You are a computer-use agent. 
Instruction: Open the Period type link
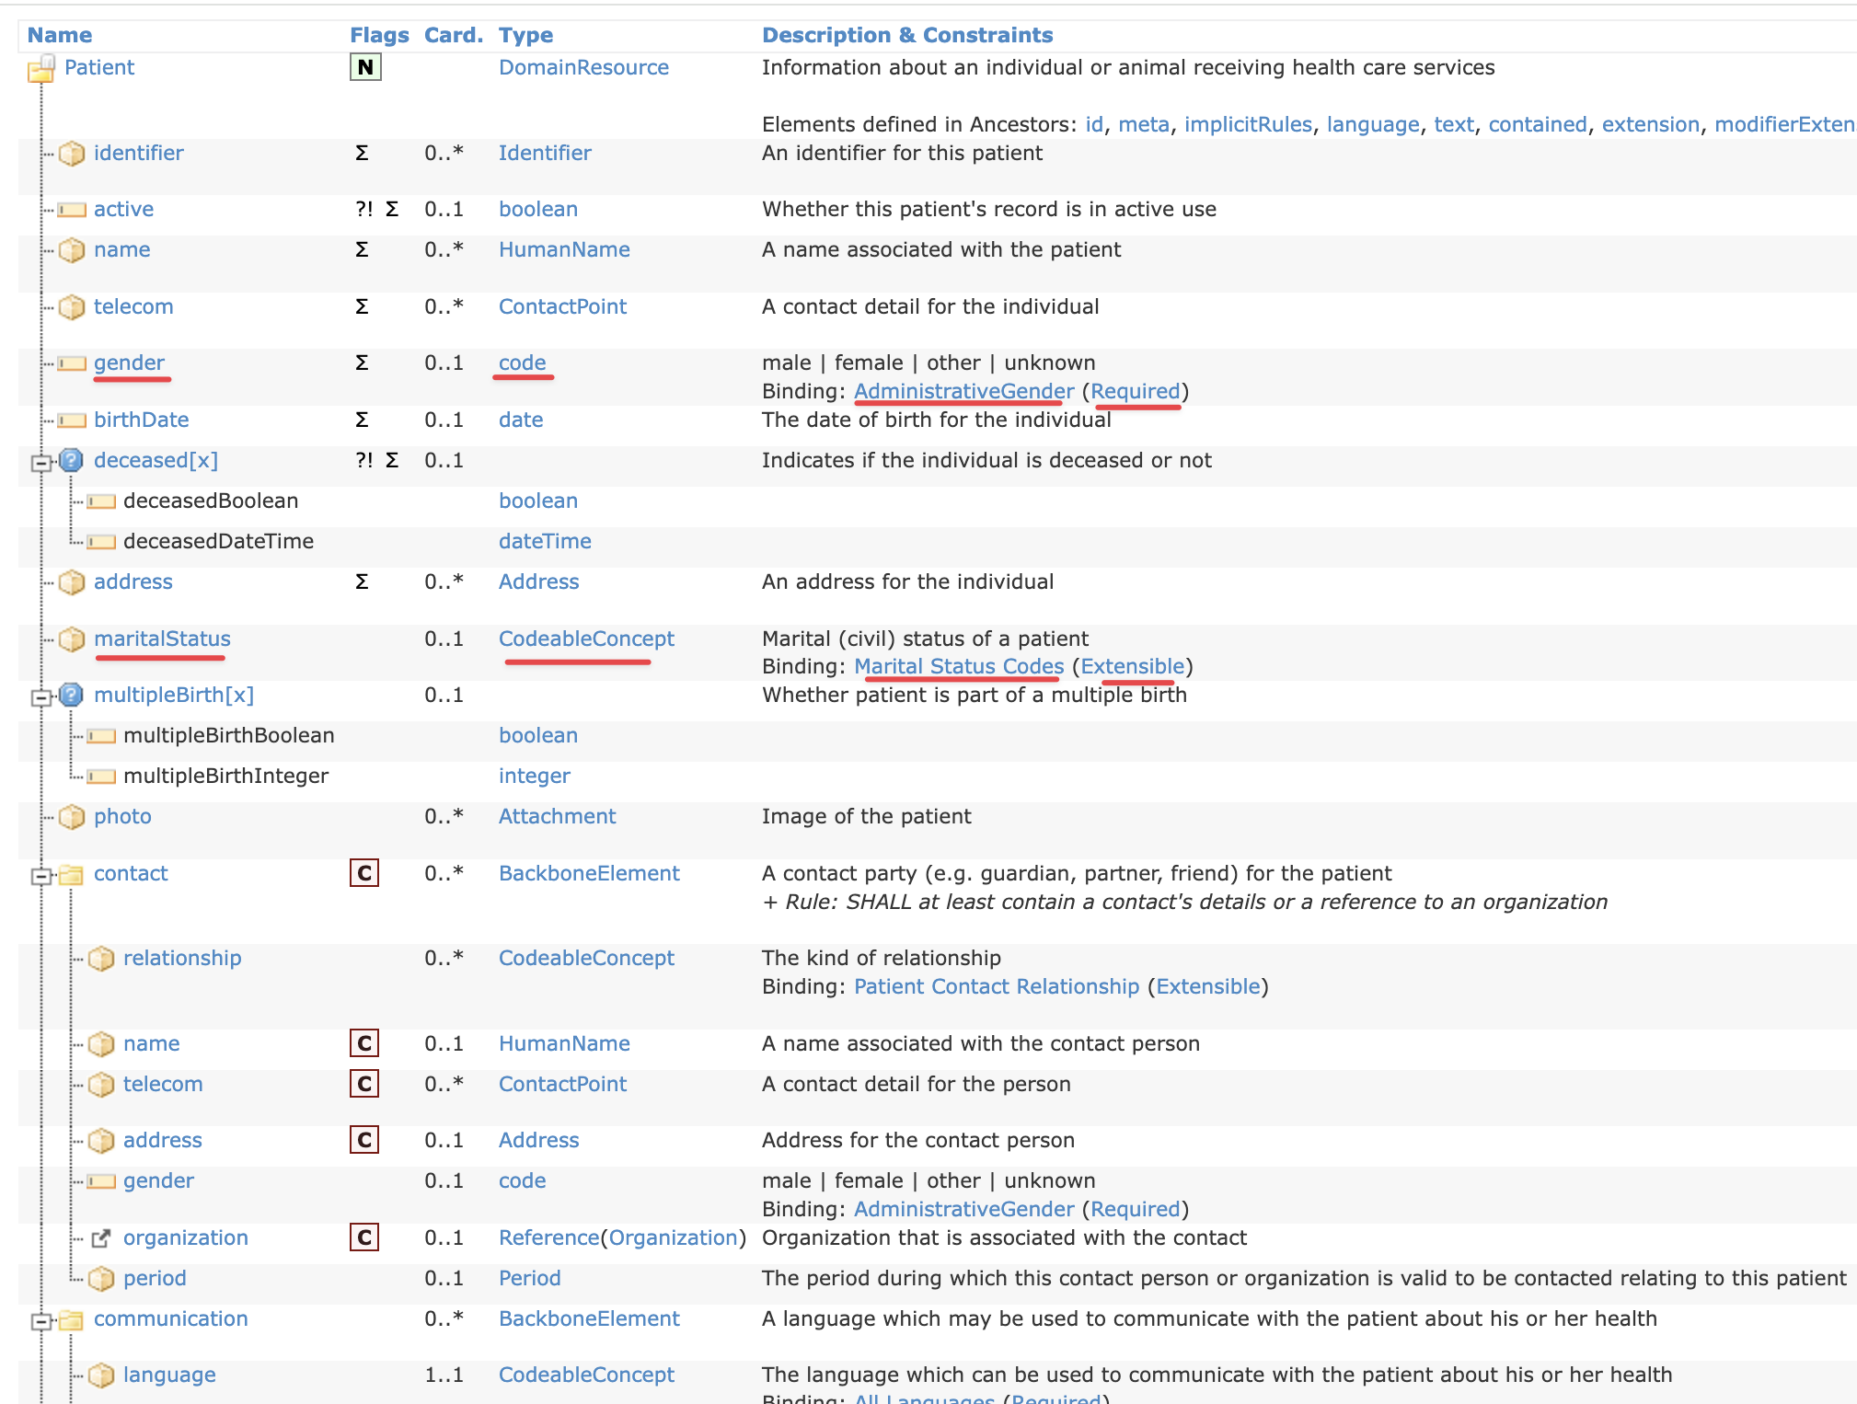(x=529, y=1278)
